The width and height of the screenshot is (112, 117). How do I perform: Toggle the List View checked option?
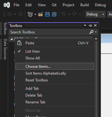(55, 51)
